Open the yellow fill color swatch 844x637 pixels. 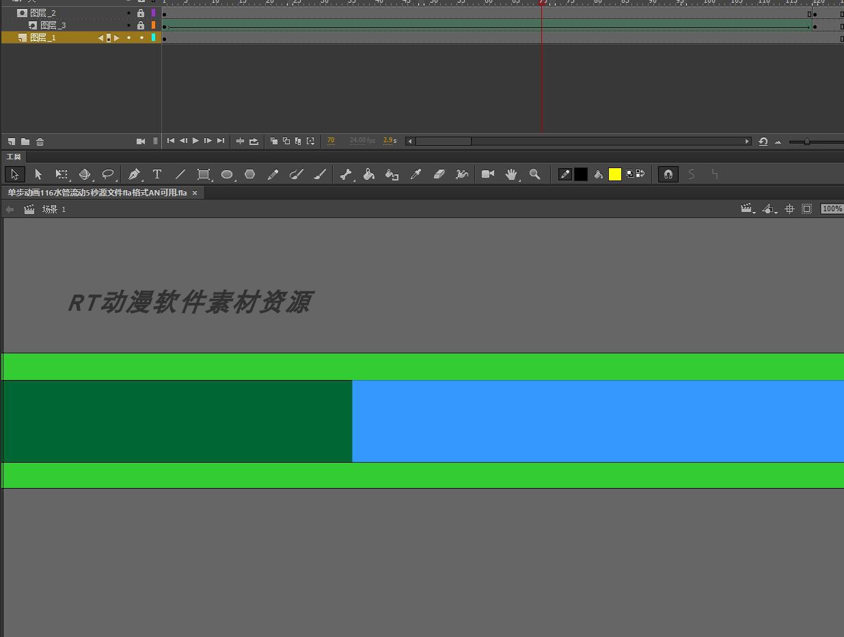pos(615,174)
